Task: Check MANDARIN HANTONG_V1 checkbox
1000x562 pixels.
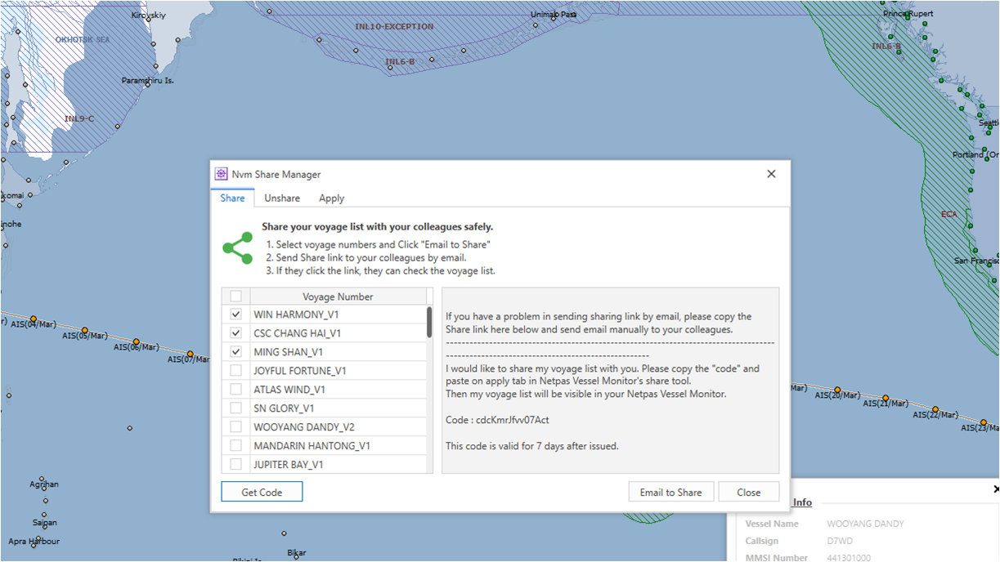Action: pyautogui.click(x=235, y=446)
